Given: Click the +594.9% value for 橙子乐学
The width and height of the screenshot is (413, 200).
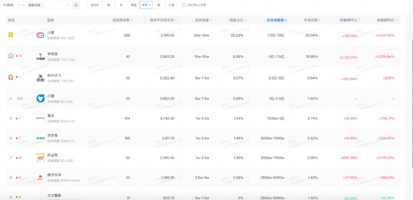Looking at the screenshot, I should pos(387,178).
